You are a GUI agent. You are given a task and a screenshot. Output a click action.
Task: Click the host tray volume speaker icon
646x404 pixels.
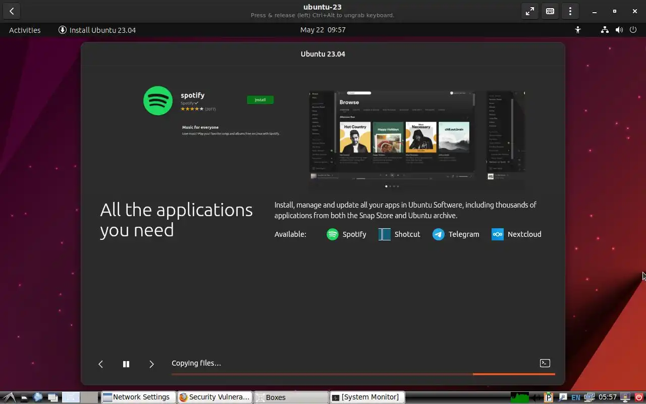click(536, 397)
